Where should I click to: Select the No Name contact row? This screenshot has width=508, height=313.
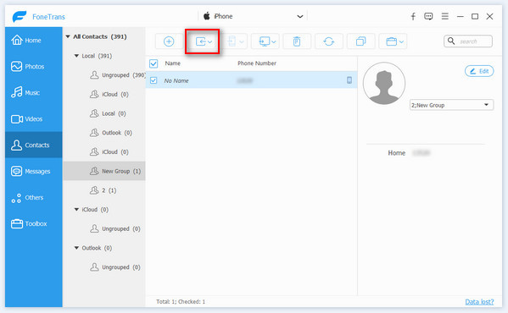coord(252,80)
